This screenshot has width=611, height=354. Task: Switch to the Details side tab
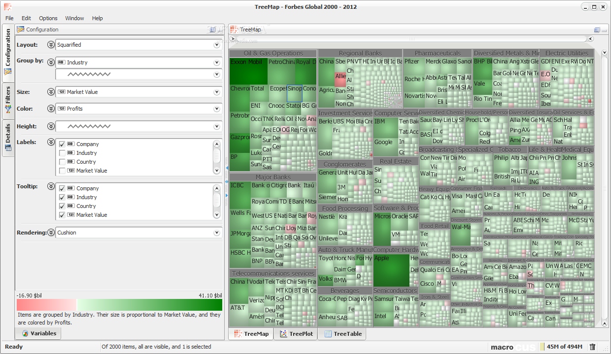8,138
